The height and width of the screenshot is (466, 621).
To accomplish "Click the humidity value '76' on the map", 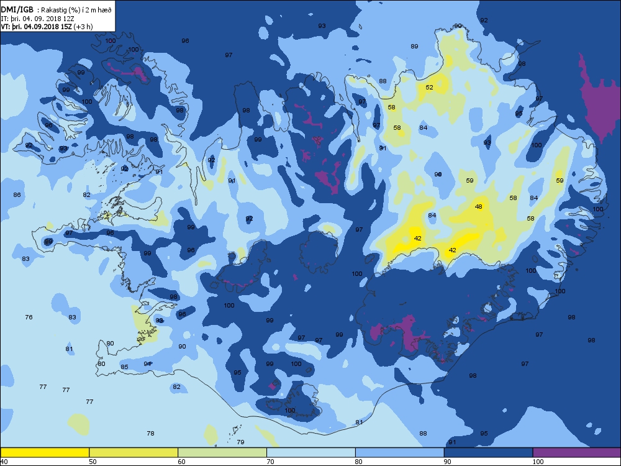I will 29,317.
